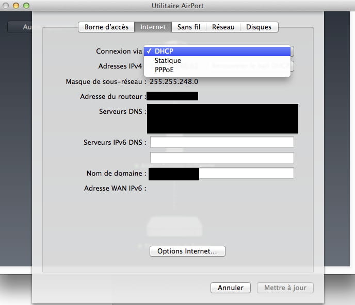Close the Utilitaire AirPort window
355x305 pixels.
tap(6, 6)
